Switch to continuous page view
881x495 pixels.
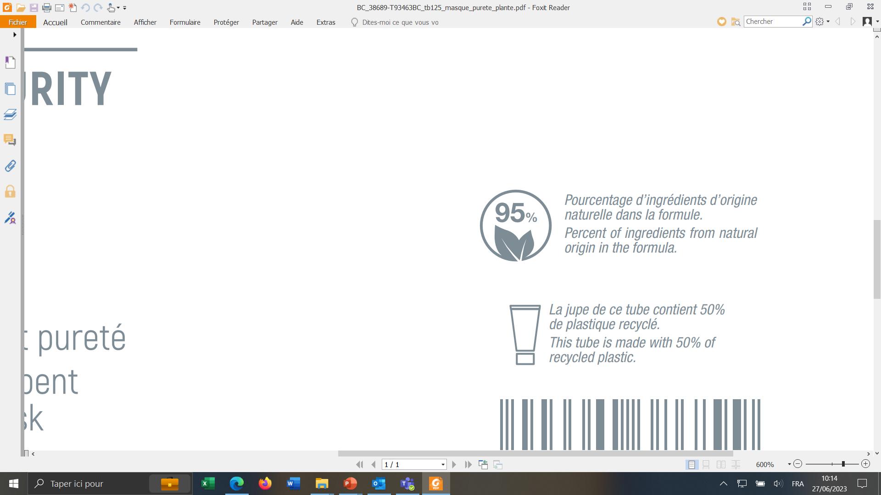coord(706,465)
